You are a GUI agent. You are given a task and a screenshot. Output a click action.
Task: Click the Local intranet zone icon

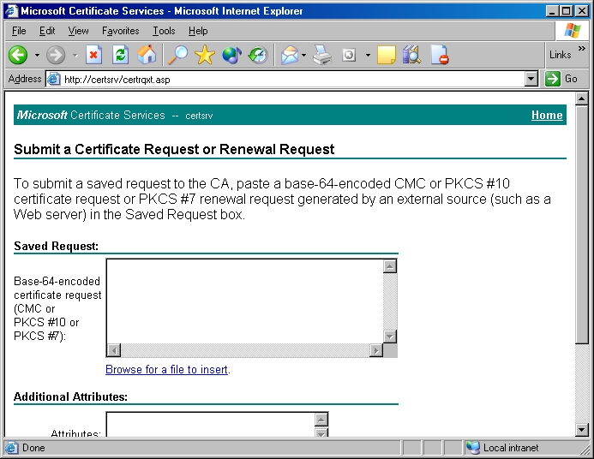pyautogui.click(x=473, y=448)
